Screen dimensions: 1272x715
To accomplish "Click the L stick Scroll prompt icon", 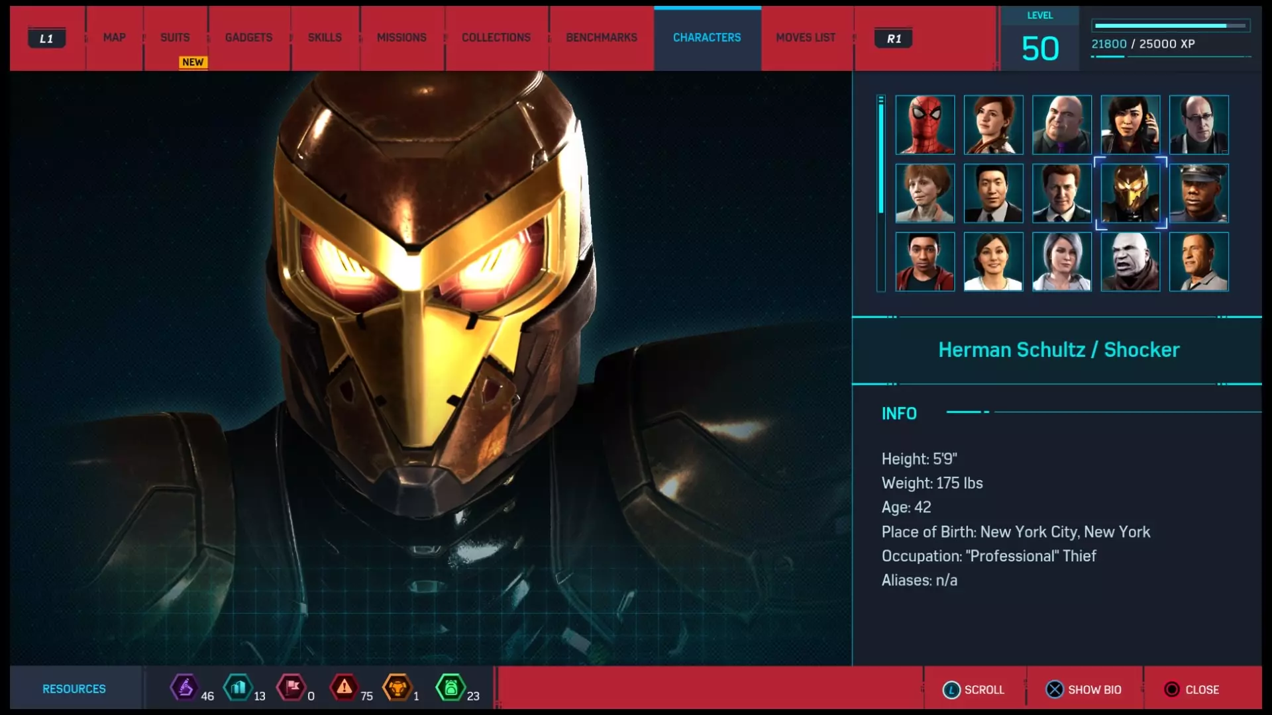I will click(x=951, y=690).
